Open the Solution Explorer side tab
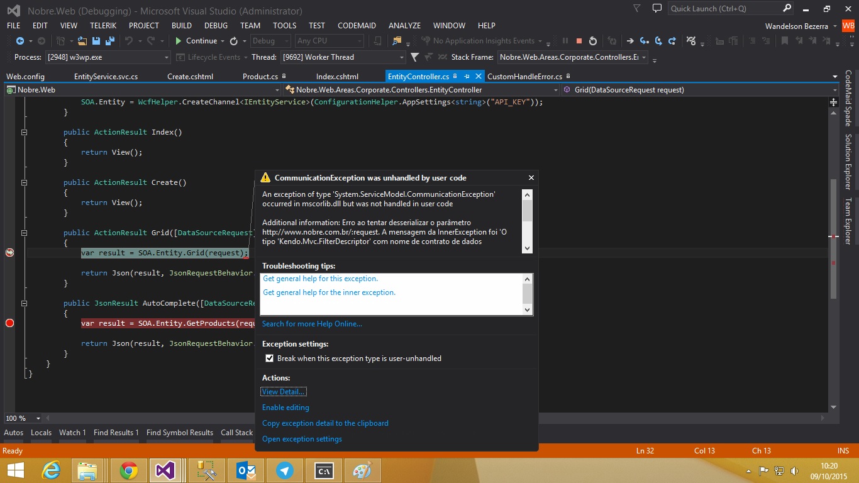The image size is (859, 483). tap(848, 162)
